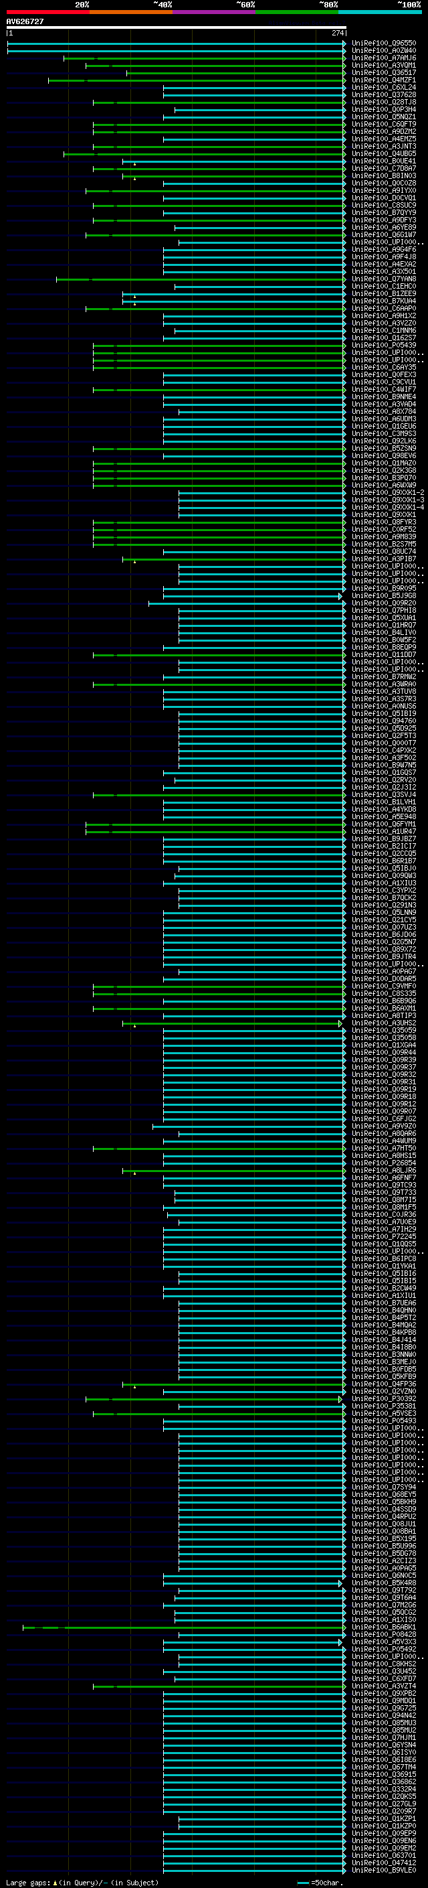
Task: Click the green ~80% legend segment
Action: coord(297,12)
